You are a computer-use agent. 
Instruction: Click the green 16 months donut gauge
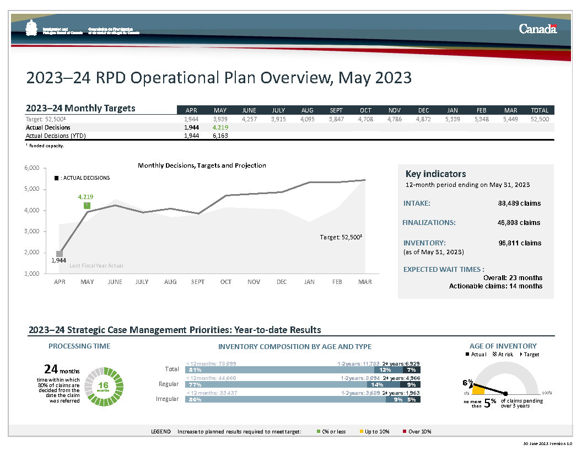[103, 385]
